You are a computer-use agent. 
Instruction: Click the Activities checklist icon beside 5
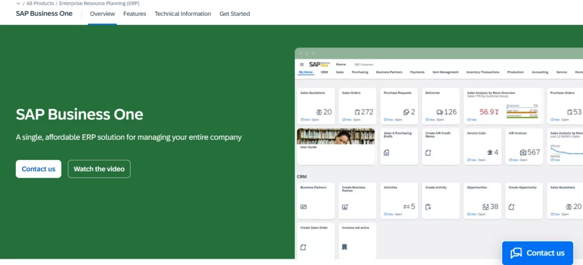tap(407, 207)
